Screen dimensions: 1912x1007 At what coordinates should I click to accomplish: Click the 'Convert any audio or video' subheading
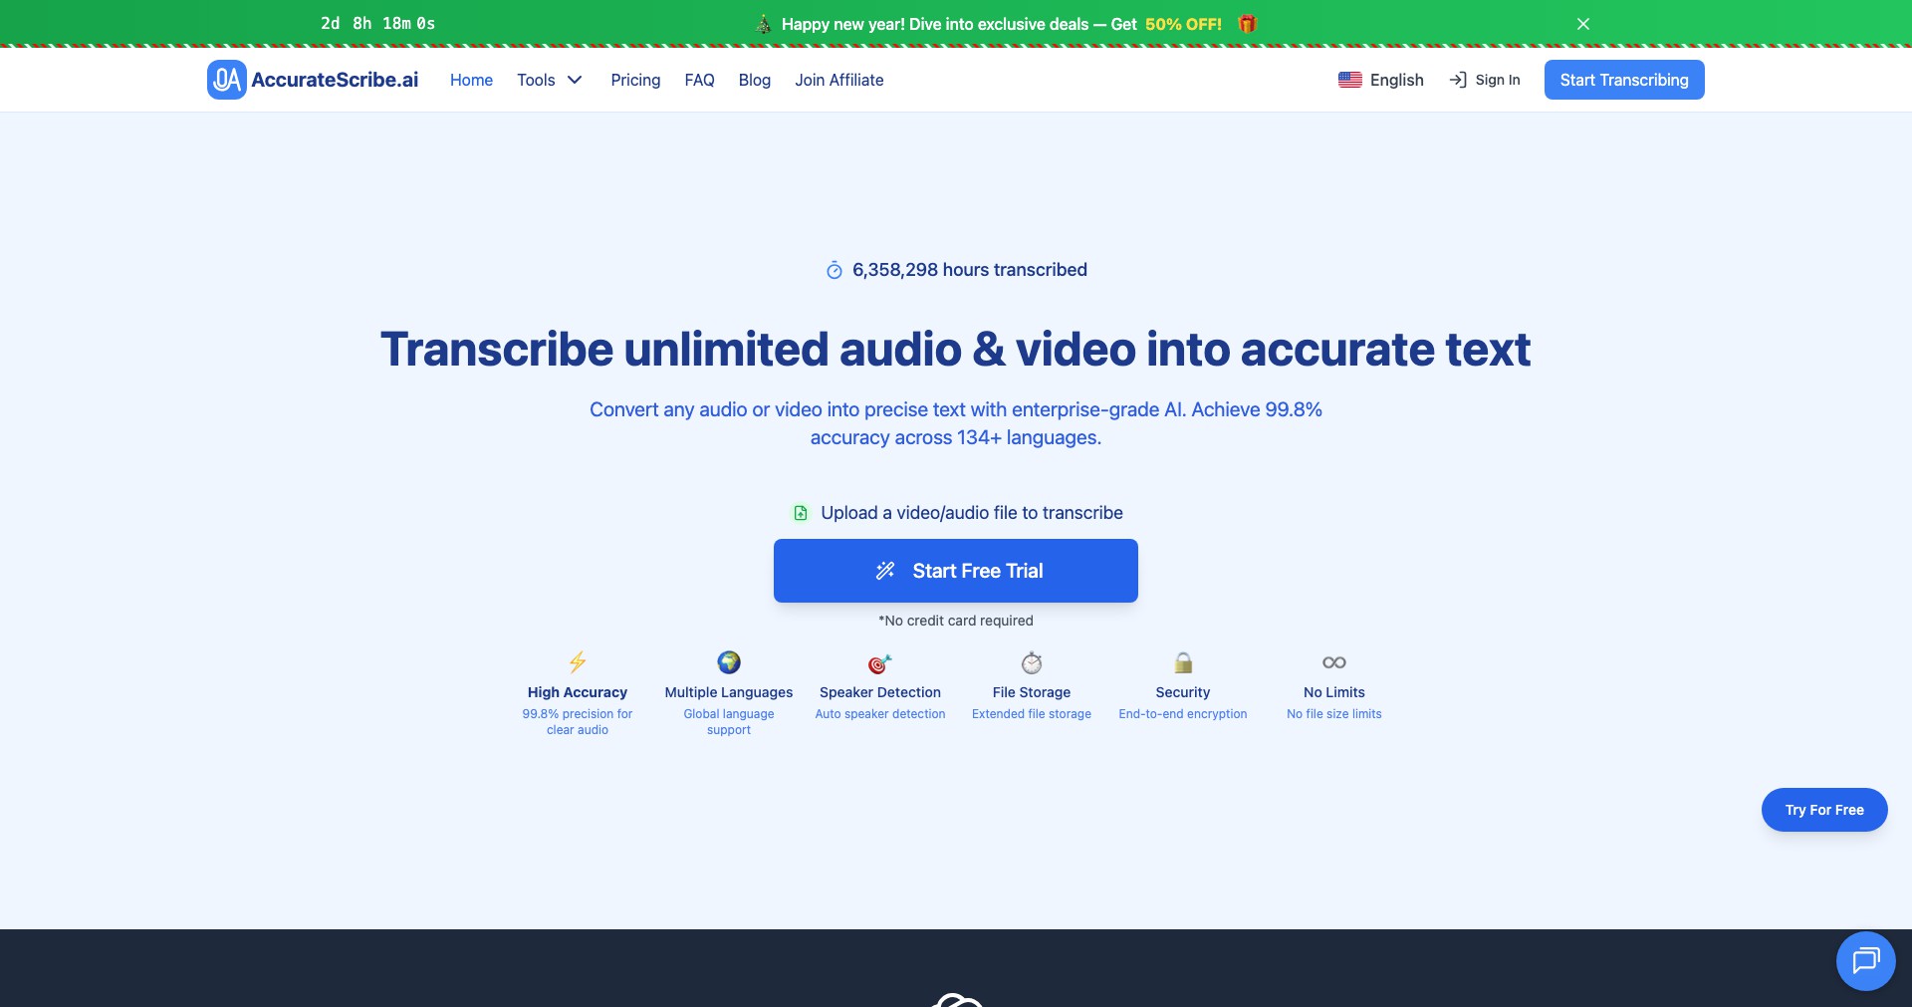click(x=956, y=423)
